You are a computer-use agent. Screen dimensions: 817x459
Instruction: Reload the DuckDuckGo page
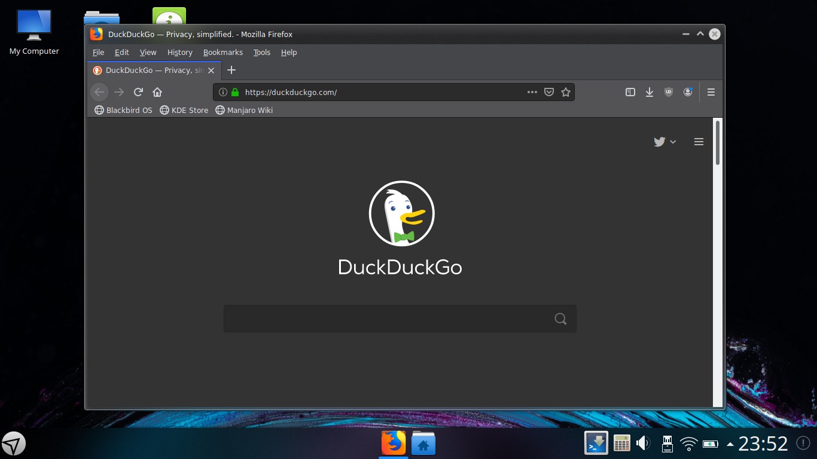click(x=138, y=92)
